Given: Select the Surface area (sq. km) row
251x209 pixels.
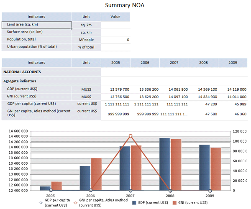Looking at the screenshot, I should [x=37, y=32].
